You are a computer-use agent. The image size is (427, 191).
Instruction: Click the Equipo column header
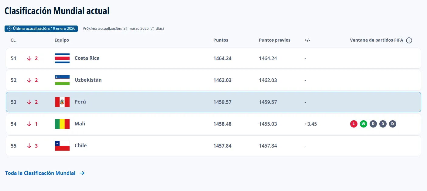pos(62,40)
